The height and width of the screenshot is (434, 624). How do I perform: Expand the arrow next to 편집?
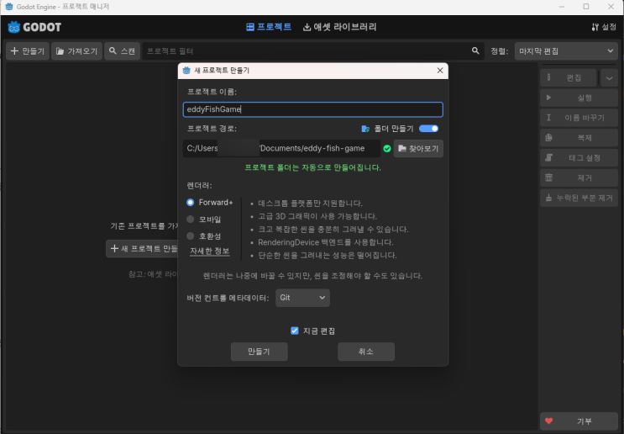coord(609,77)
